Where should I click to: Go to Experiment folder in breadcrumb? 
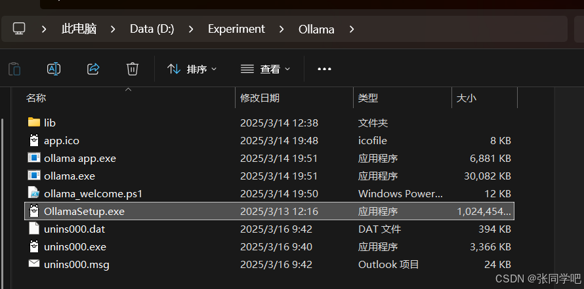(x=236, y=29)
